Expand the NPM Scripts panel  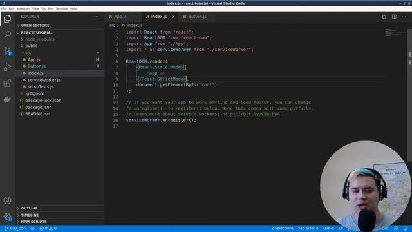point(60,222)
